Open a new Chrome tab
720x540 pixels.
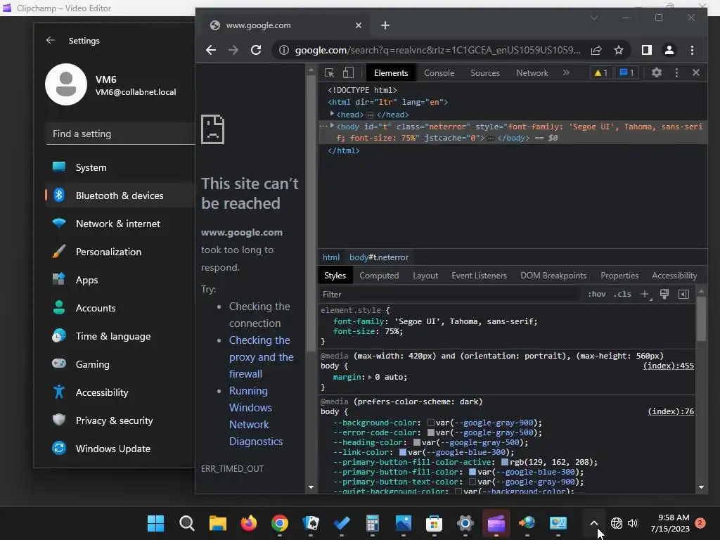385,25
